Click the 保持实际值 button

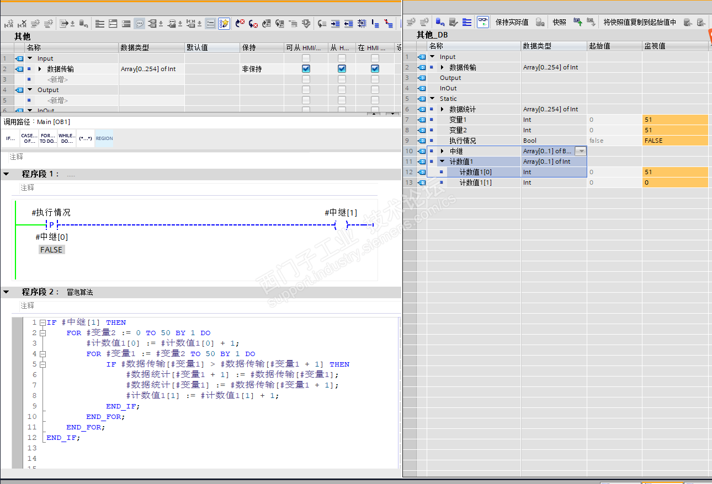512,22
